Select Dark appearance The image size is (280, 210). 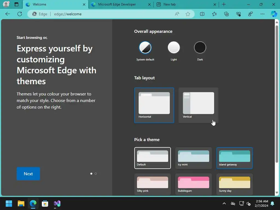point(200,48)
